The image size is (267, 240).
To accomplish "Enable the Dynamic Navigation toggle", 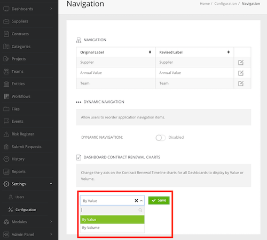I will pos(160,138).
